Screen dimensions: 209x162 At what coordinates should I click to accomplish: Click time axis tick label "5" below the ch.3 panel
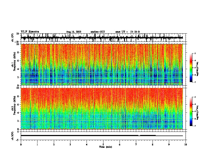[103, 145]
